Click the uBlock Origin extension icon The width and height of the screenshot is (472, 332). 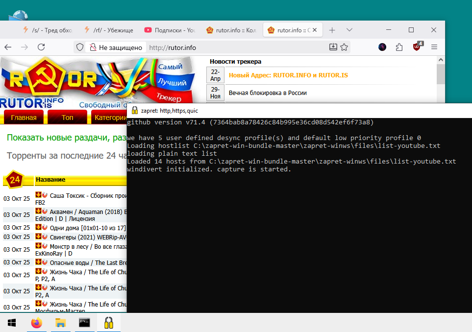pos(415,47)
